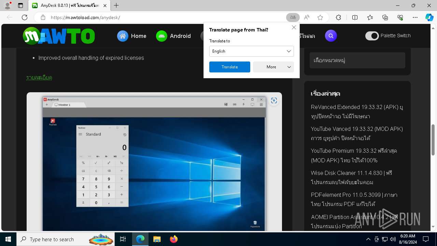Click the purple search icon on site
This screenshot has height=246, width=437.
click(331, 36)
